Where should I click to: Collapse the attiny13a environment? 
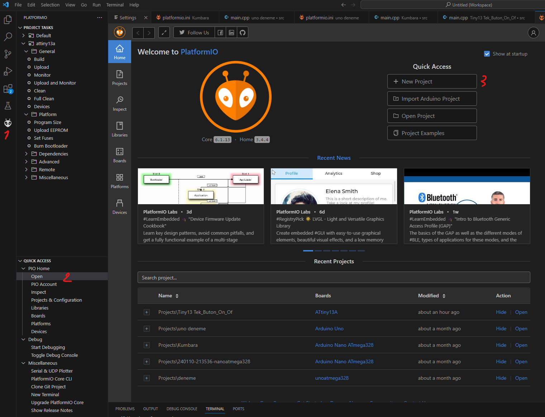point(23,43)
